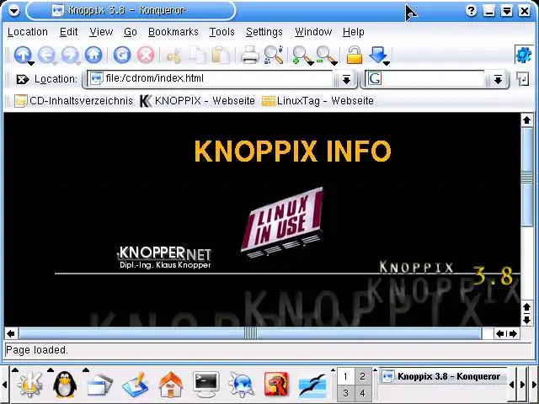Image resolution: width=539 pixels, height=404 pixels.
Task: Open the Tools menu
Action: [x=222, y=32]
